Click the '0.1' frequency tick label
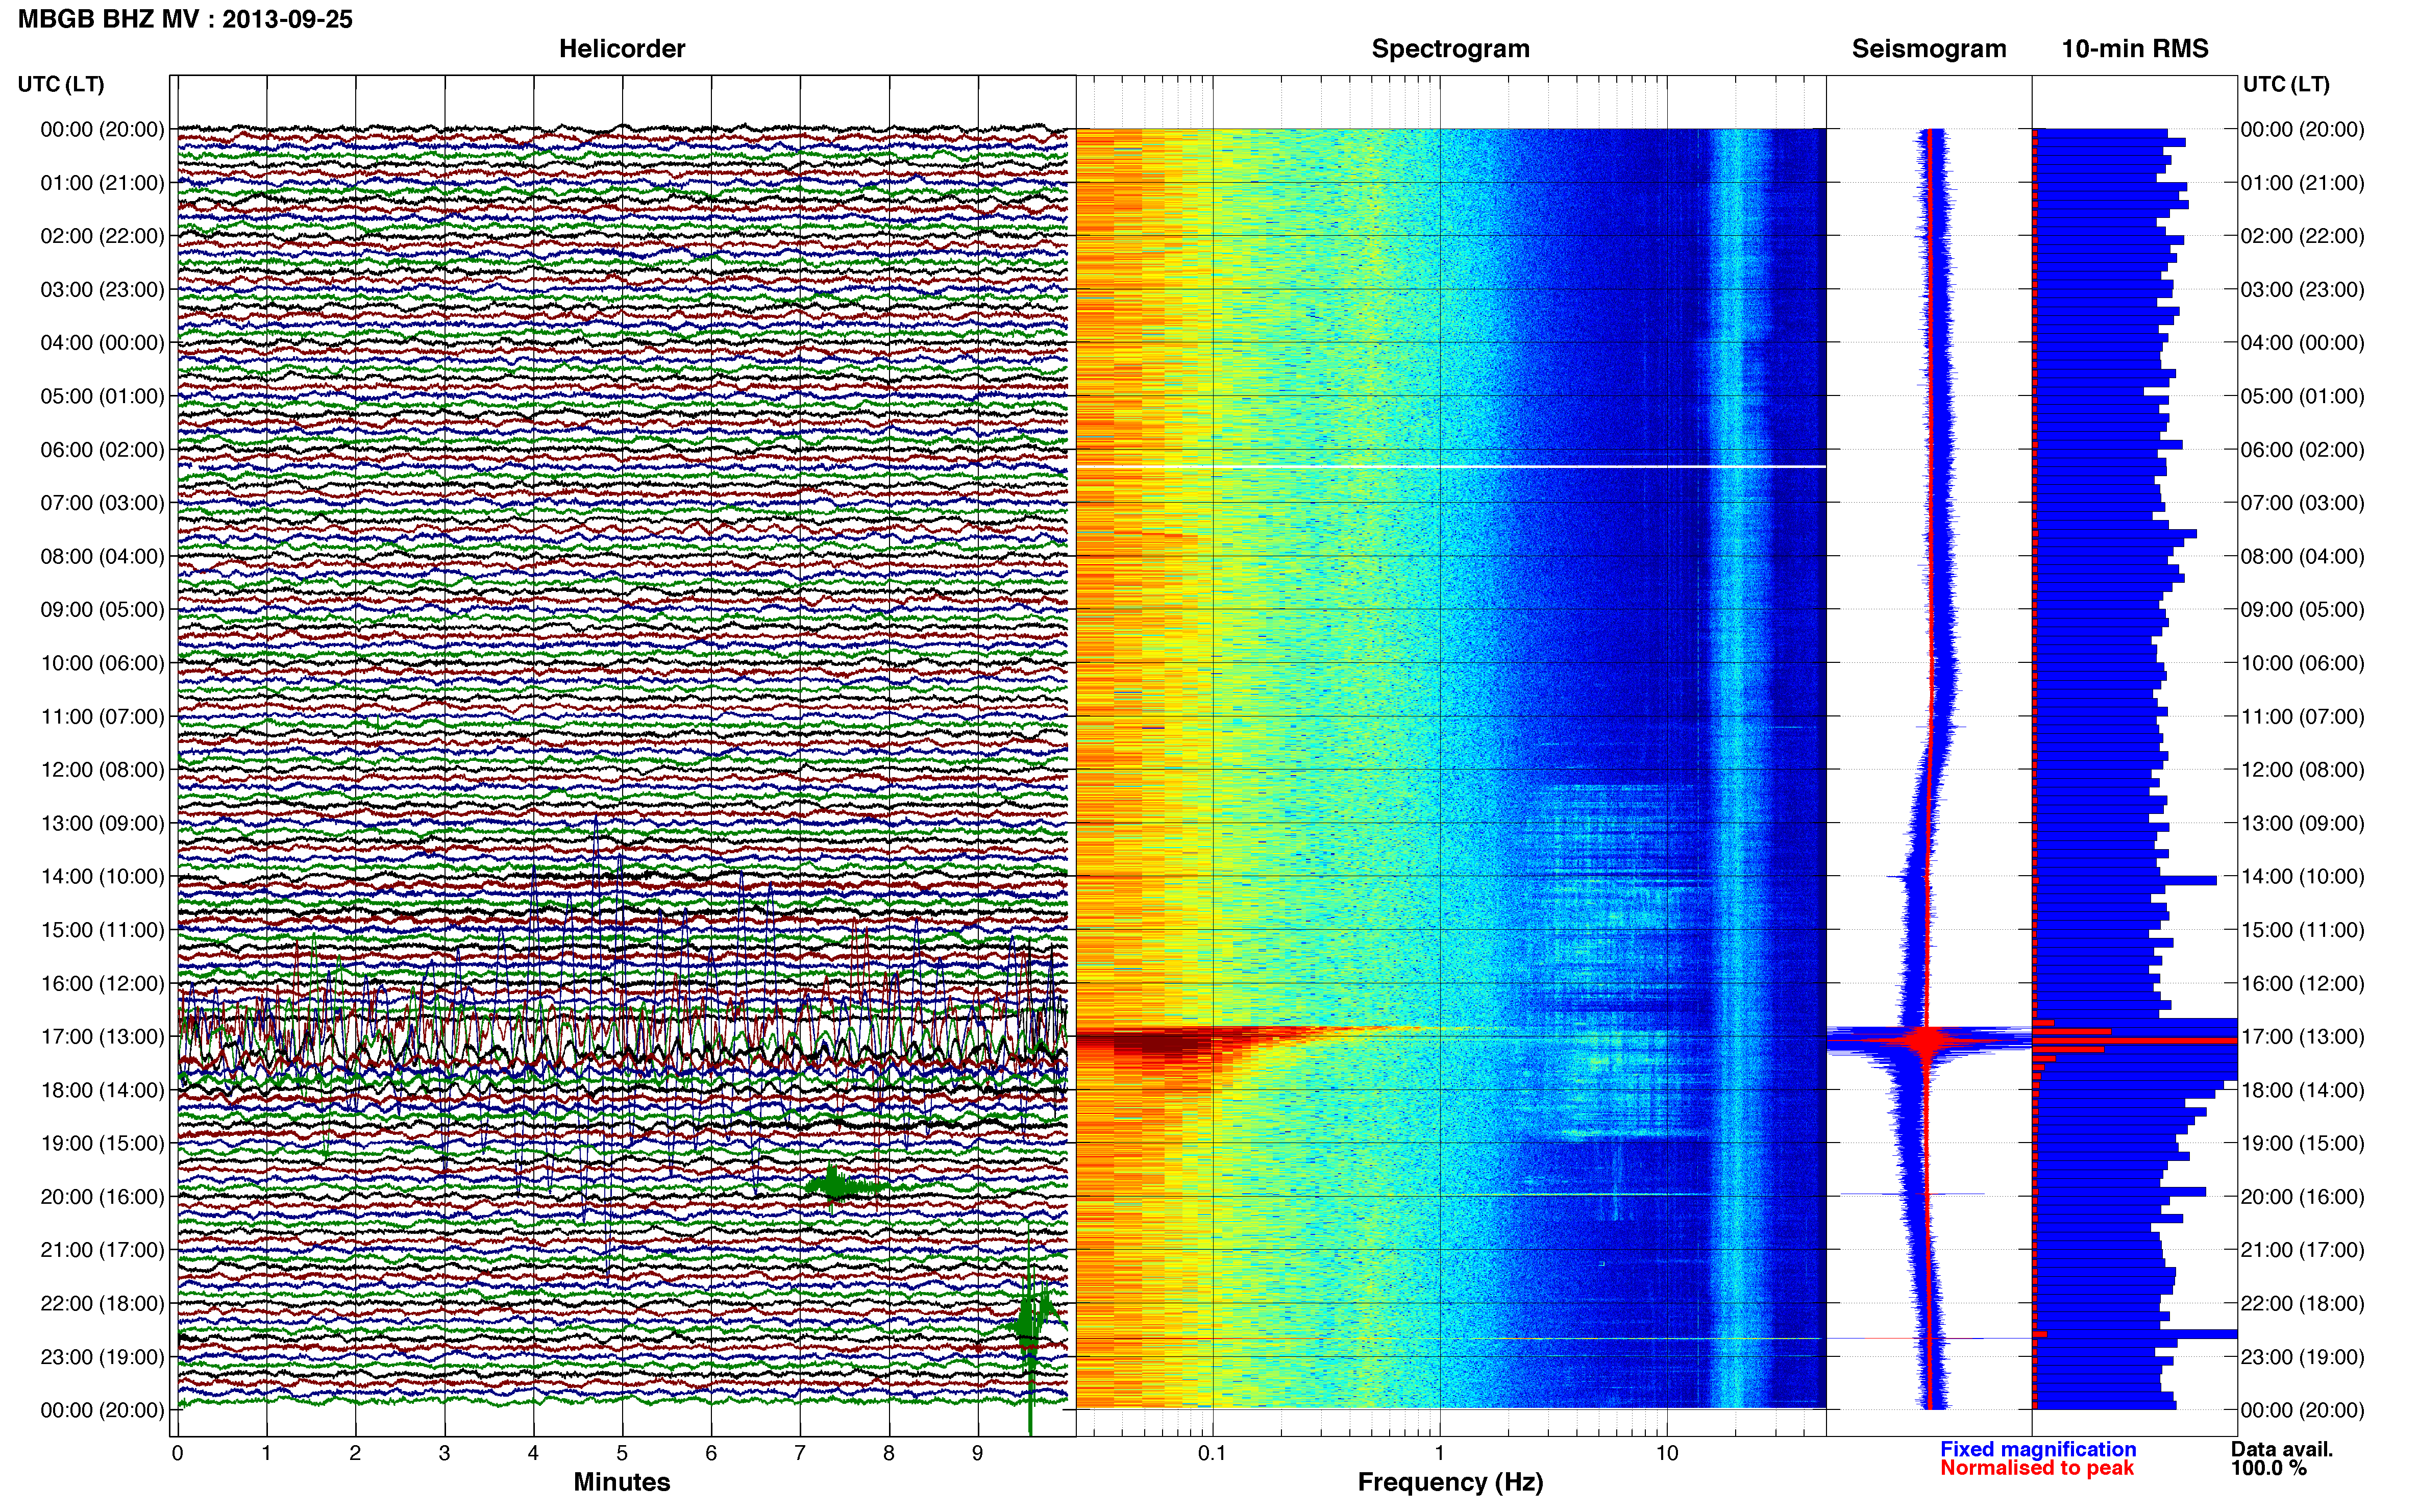The width and height of the screenshot is (2419, 1512). (x=1212, y=1453)
